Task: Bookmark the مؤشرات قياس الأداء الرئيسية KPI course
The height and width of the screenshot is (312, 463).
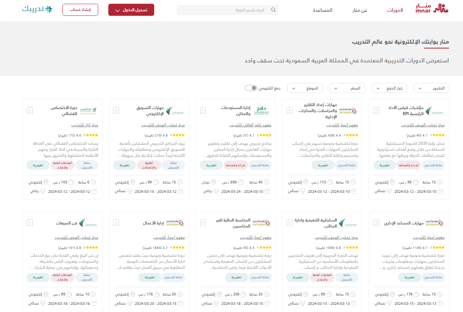Action: coord(376,111)
